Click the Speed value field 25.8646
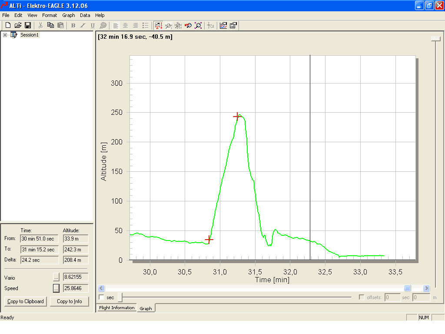 pyautogui.click(x=76, y=288)
